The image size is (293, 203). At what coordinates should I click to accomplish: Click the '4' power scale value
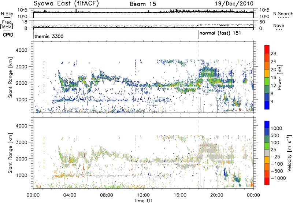point(272,101)
